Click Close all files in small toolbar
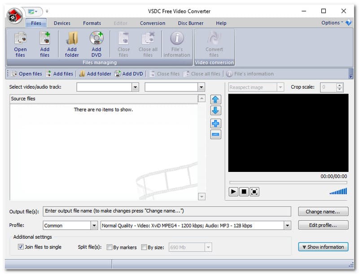The width and height of the screenshot is (359, 274). pos(202,74)
